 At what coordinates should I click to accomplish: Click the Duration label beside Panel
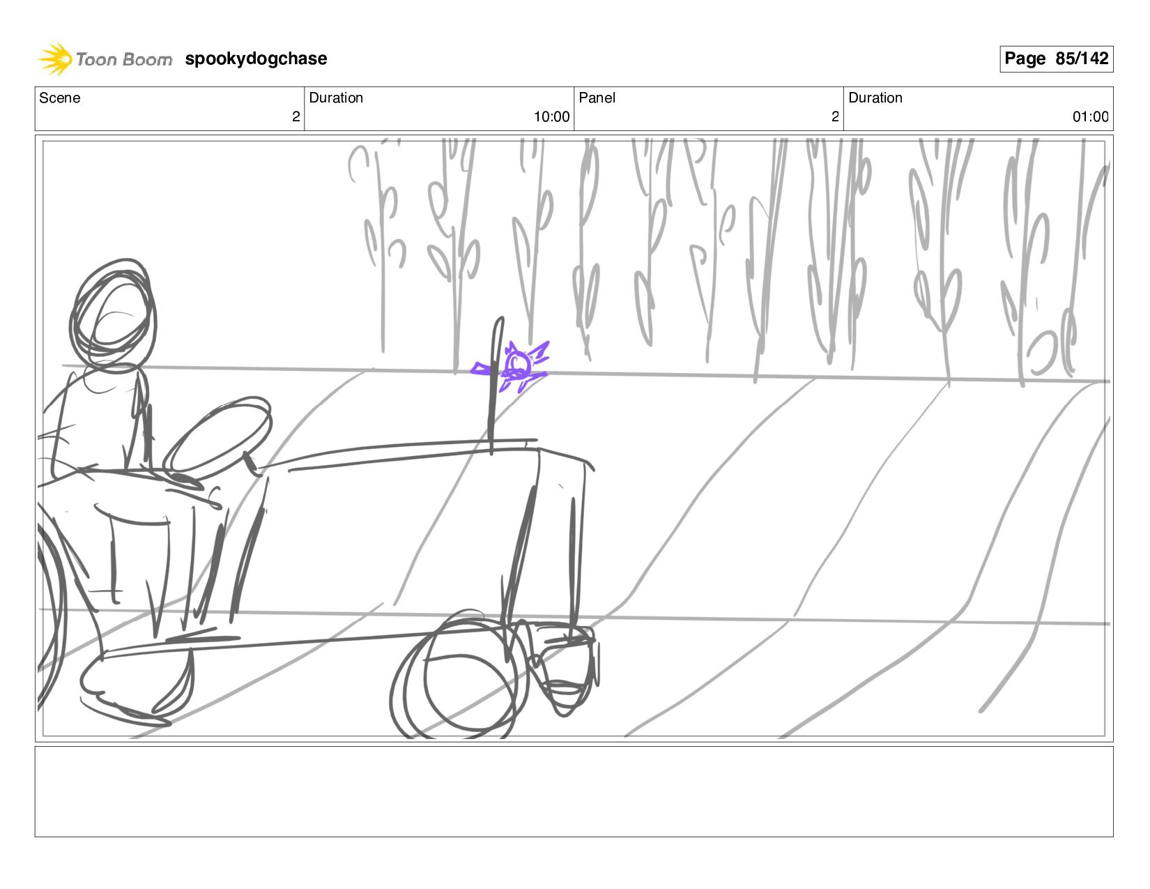click(875, 98)
